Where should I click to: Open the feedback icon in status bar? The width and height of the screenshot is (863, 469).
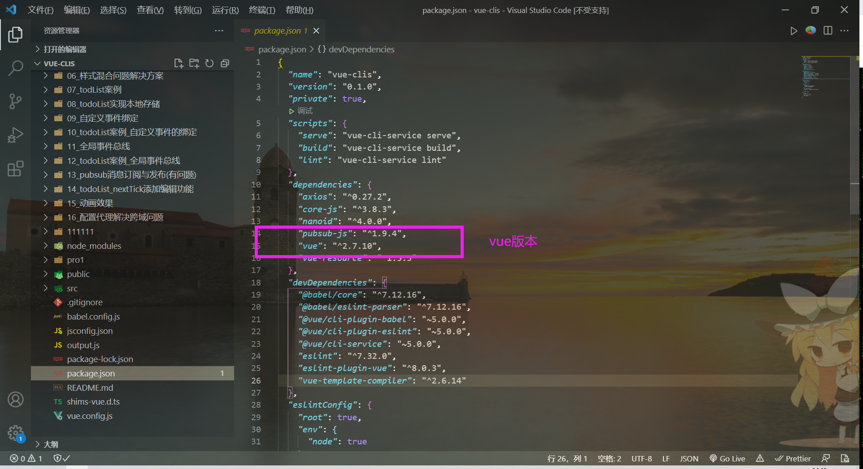tap(826, 458)
